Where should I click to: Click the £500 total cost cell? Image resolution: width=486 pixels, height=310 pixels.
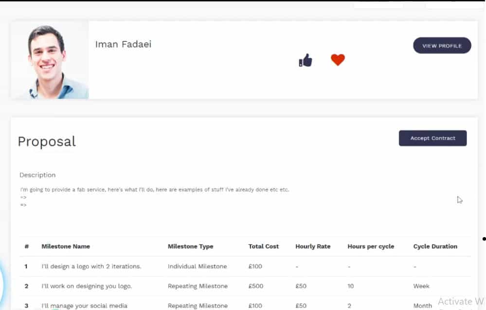(x=256, y=286)
